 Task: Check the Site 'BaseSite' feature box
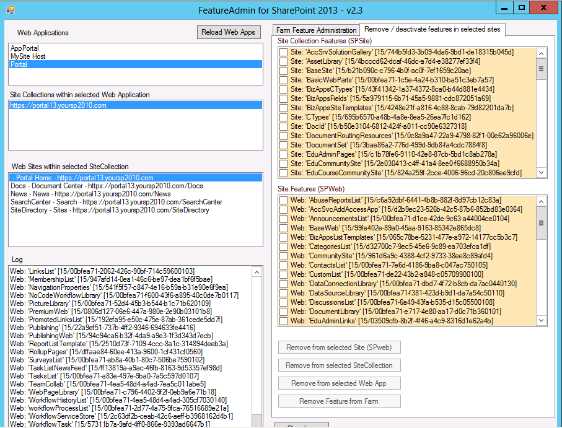284,71
